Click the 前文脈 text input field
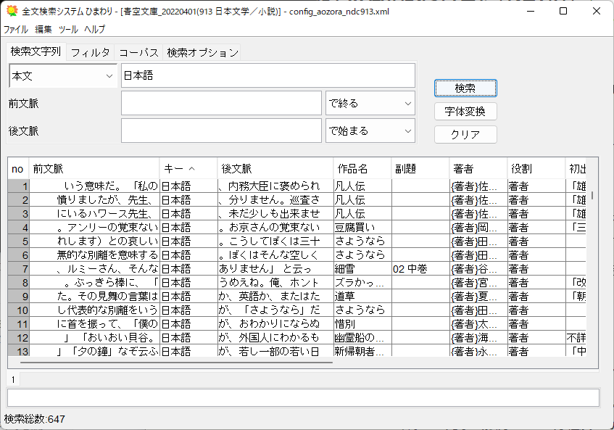 click(x=221, y=103)
